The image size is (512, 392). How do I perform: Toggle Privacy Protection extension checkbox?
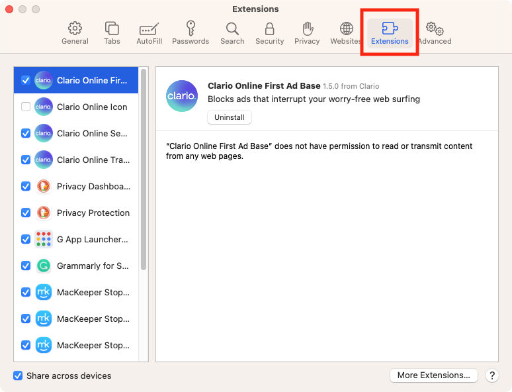coord(26,213)
